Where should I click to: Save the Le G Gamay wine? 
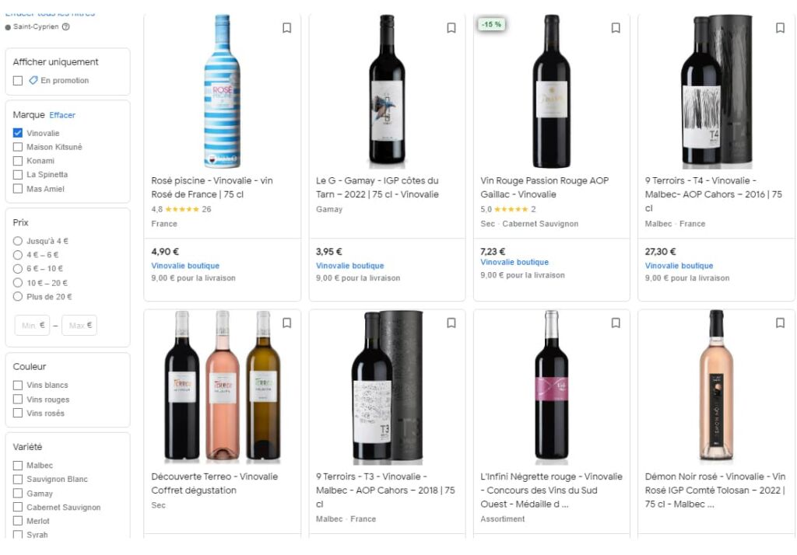pos(451,28)
